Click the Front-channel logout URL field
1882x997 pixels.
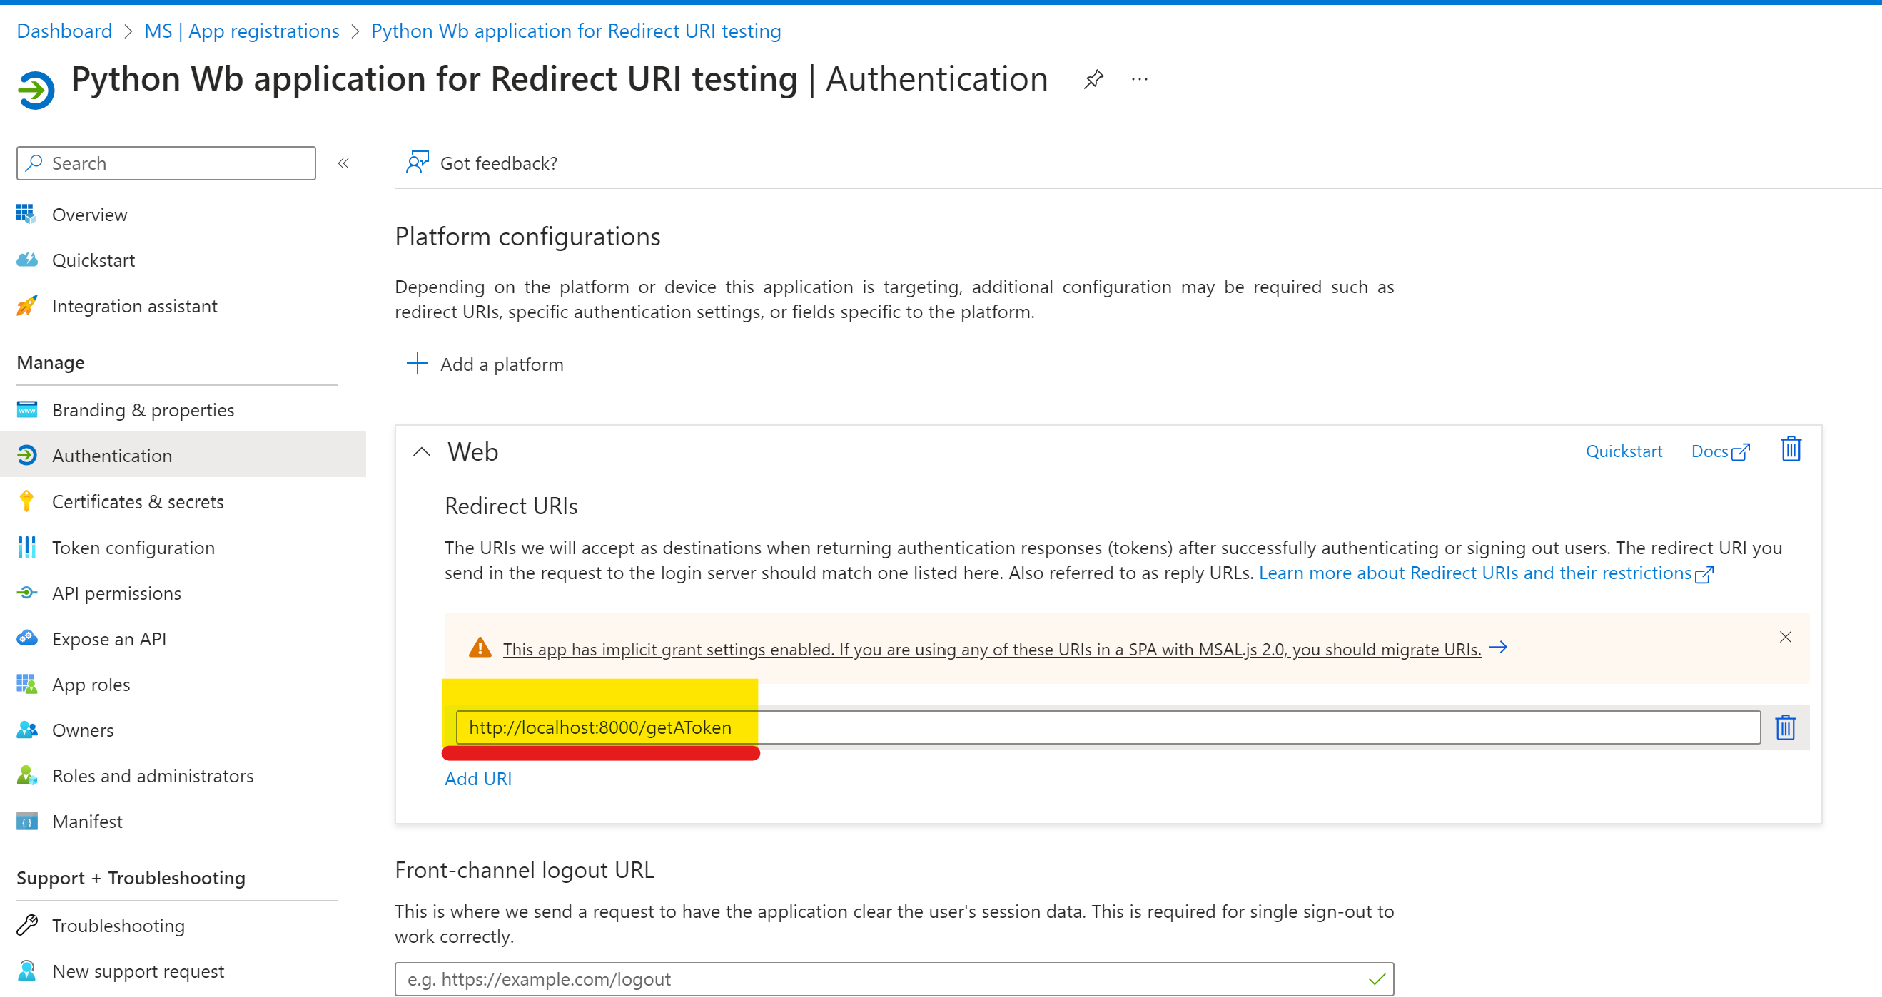(894, 978)
